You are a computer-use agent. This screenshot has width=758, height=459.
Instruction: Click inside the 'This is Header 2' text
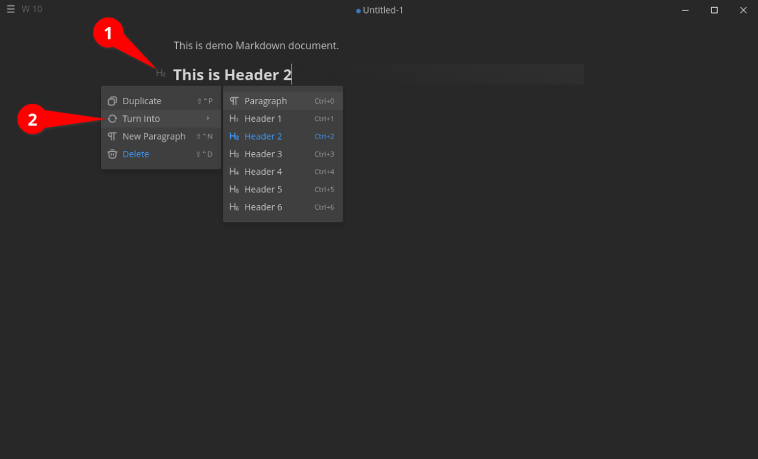230,74
